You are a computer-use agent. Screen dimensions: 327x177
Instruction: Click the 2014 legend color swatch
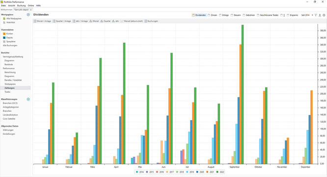[x=137, y=172]
